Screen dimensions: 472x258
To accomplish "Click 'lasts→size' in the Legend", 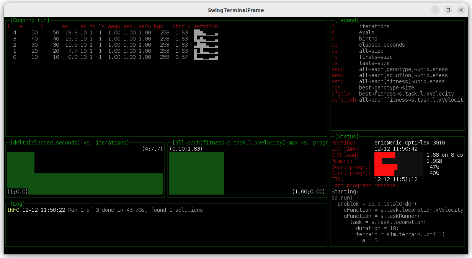I will (x=374, y=63).
